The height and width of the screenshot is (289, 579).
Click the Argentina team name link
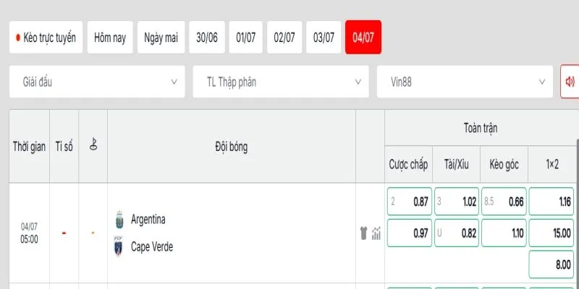(148, 220)
